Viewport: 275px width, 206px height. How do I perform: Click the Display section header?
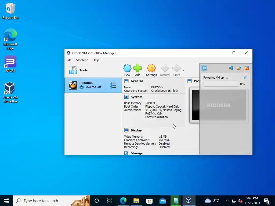[136, 130]
